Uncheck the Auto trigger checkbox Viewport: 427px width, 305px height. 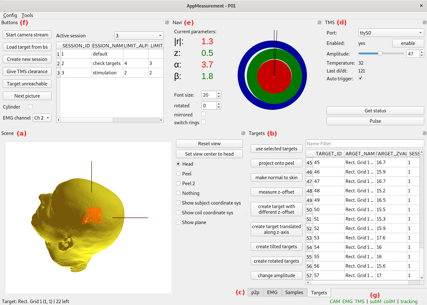(360, 78)
